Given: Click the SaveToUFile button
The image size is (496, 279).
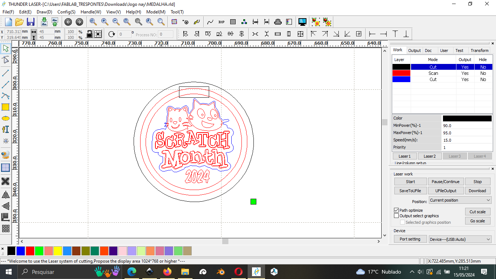Looking at the screenshot, I should tap(411, 191).
